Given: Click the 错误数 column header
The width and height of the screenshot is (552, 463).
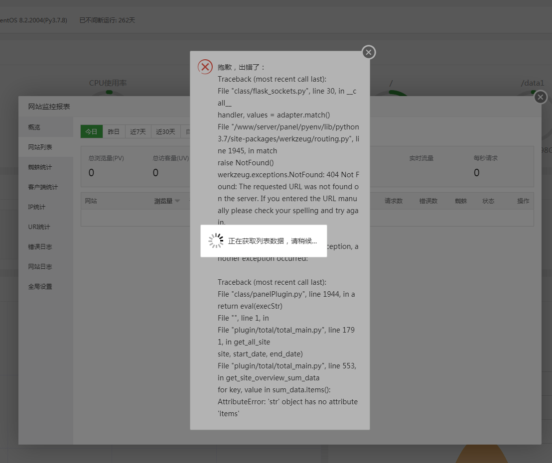Looking at the screenshot, I should (x=428, y=201).
